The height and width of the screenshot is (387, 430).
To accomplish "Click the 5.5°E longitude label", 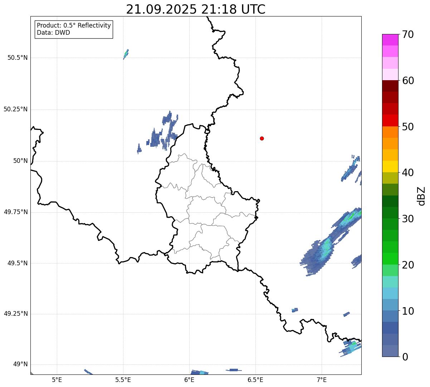I will pos(123,380).
